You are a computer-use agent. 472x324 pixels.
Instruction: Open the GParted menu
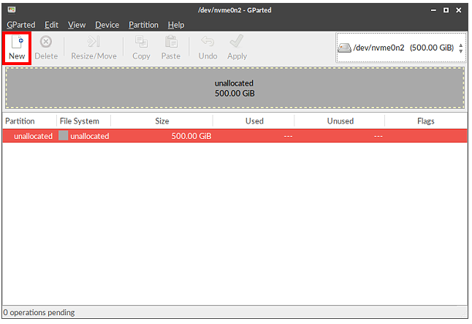point(20,25)
